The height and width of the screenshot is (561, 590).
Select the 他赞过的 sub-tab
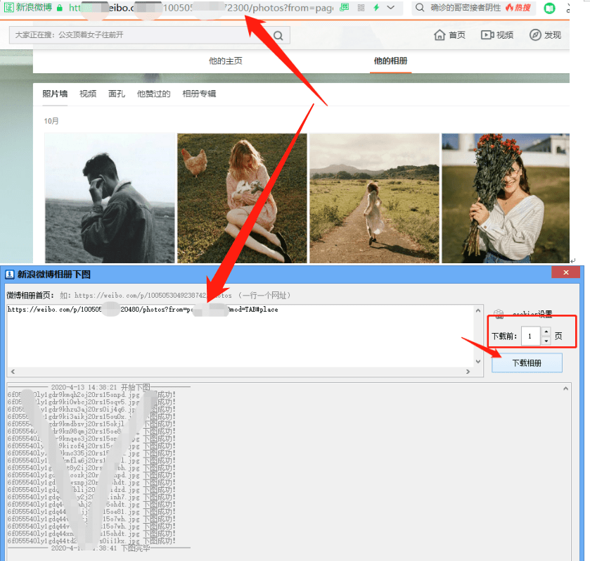tap(153, 94)
